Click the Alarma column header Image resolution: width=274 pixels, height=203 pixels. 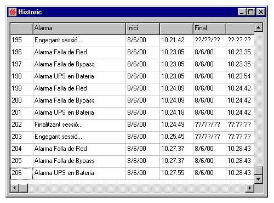[x=79, y=29]
